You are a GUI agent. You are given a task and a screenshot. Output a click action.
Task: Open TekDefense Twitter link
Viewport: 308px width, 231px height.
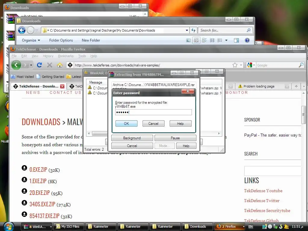coord(262,201)
